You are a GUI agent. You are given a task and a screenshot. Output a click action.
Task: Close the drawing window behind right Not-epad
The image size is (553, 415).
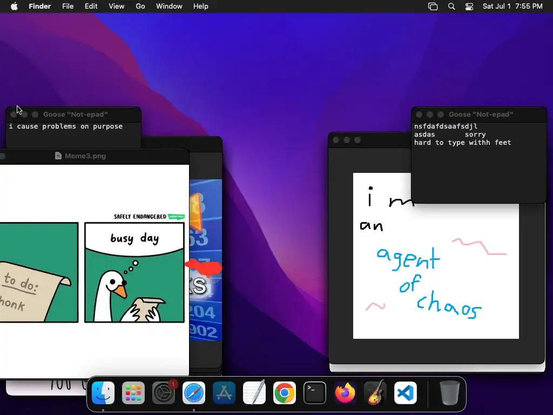[336, 140]
